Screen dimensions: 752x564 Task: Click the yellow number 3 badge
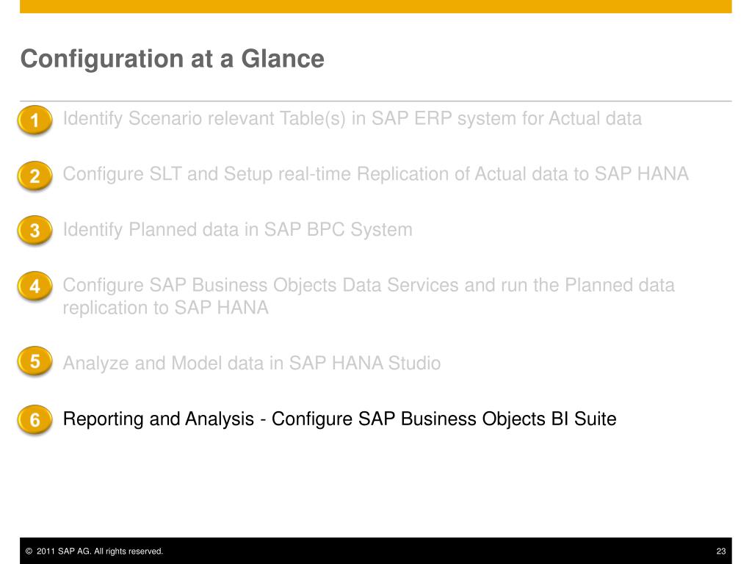(x=35, y=230)
